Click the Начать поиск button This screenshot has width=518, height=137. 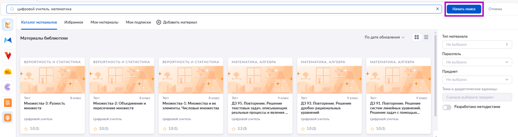coord(464,9)
